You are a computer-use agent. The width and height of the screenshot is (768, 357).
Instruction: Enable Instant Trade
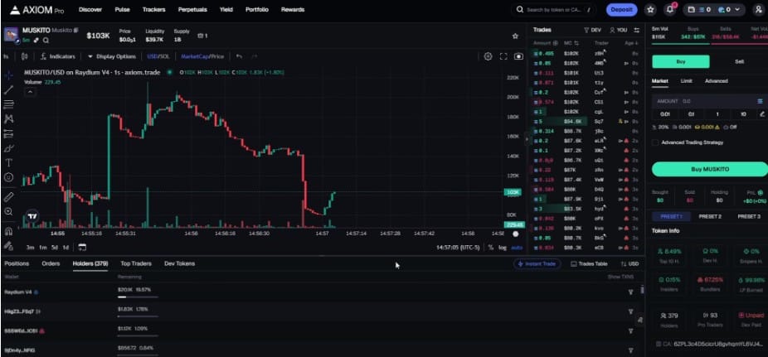point(537,263)
